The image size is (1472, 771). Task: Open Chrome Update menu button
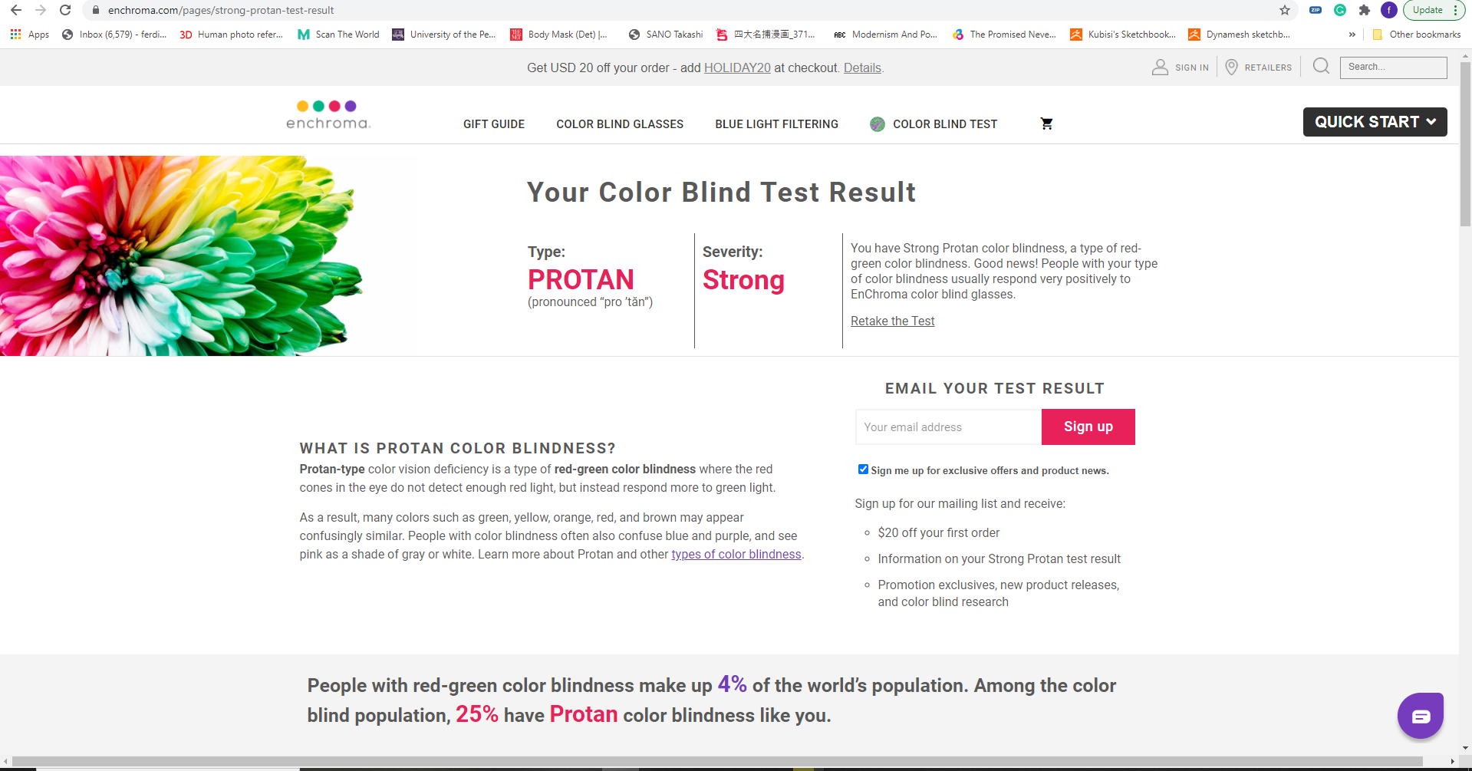click(x=1434, y=10)
